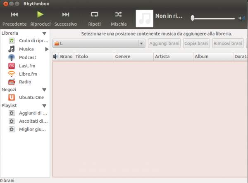248x183 pixels.
Task: Click the dropdown arrow of location selector
Action: (x=141, y=43)
